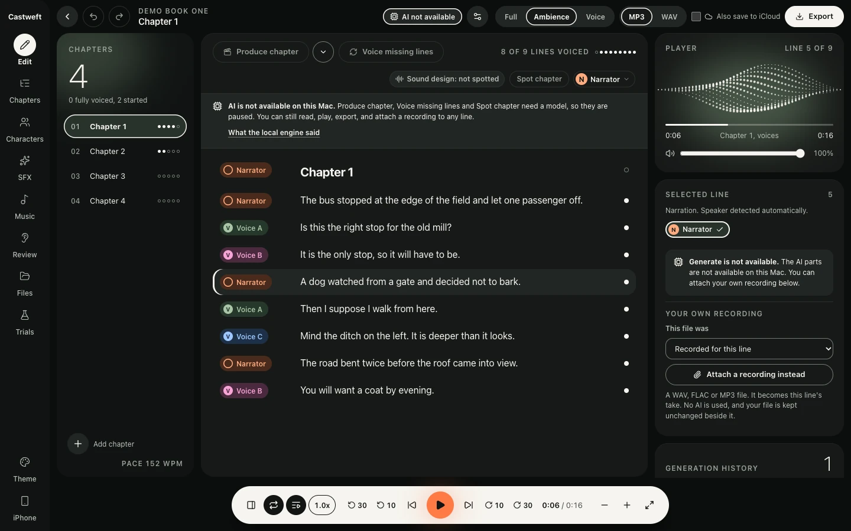The width and height of the screenshot is (851, 531).
Task: Click the Add chapter button
Action: [101, 444]
